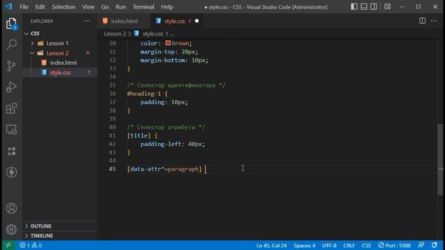Select the style.css editor tab

coord(177,21)
